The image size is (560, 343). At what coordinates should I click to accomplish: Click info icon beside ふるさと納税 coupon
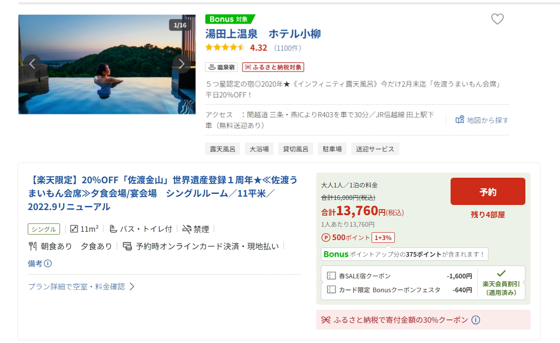[476, 320]
